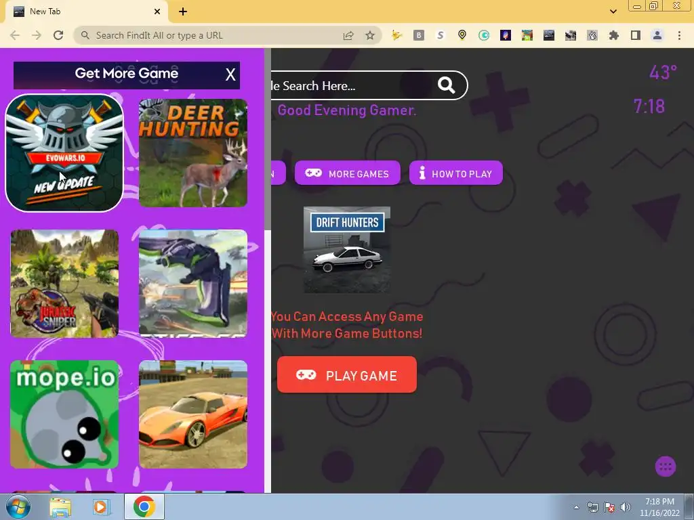Click the network tray icon

[x=592, y=507]
